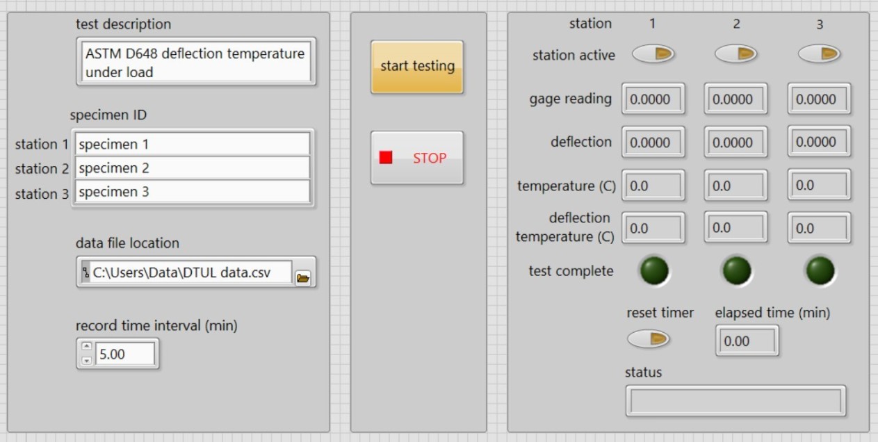Toggle station 1 active switch

click(x=653, y=54)
